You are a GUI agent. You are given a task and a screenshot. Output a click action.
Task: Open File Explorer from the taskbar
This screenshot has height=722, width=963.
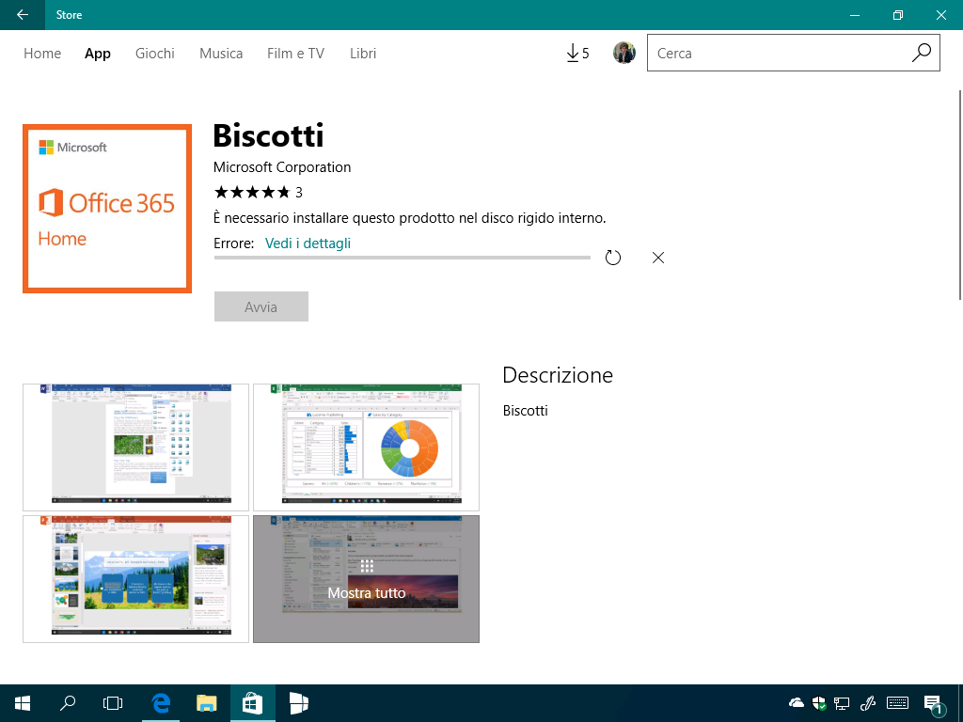pos(206,703)
